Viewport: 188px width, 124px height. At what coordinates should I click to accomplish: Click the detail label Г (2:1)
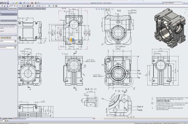point(119,91)
